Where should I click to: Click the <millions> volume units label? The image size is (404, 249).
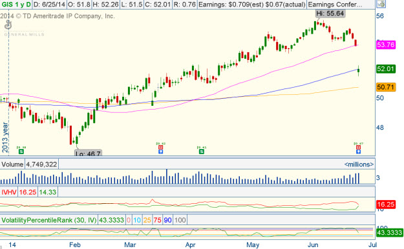359,164
